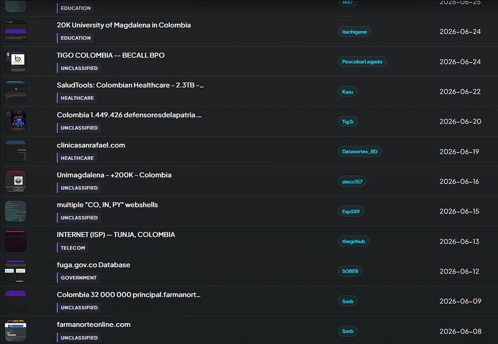Select EDUCATION tag under University of Magdalena
498x344 pixels.
[75, 38]
